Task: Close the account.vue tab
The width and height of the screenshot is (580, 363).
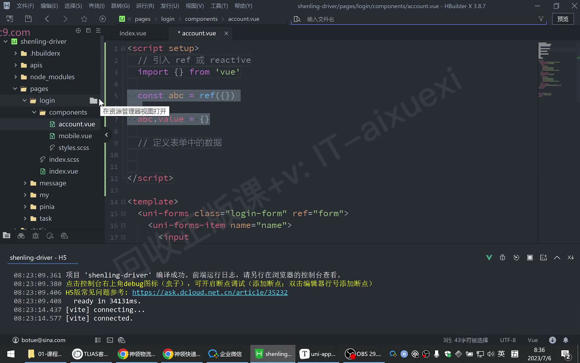Action: 226,33
